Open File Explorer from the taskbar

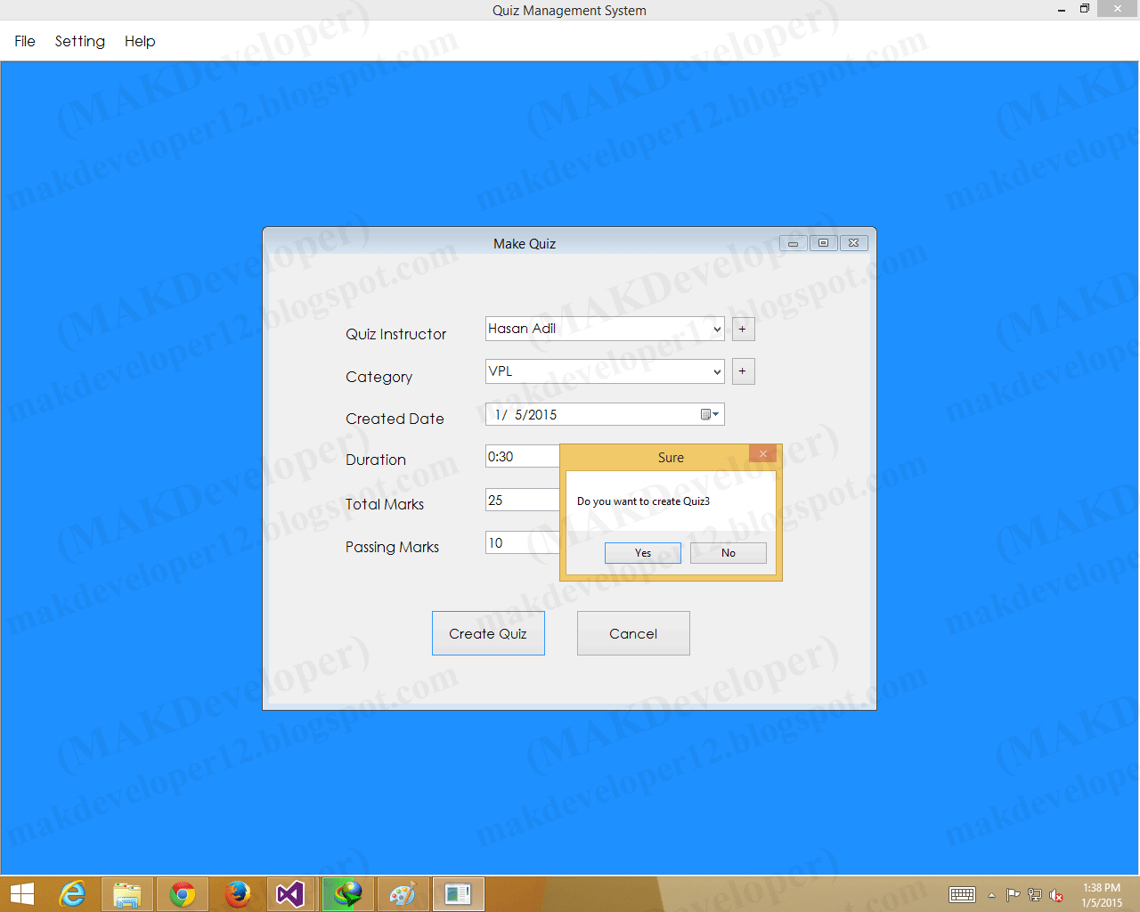127,893
